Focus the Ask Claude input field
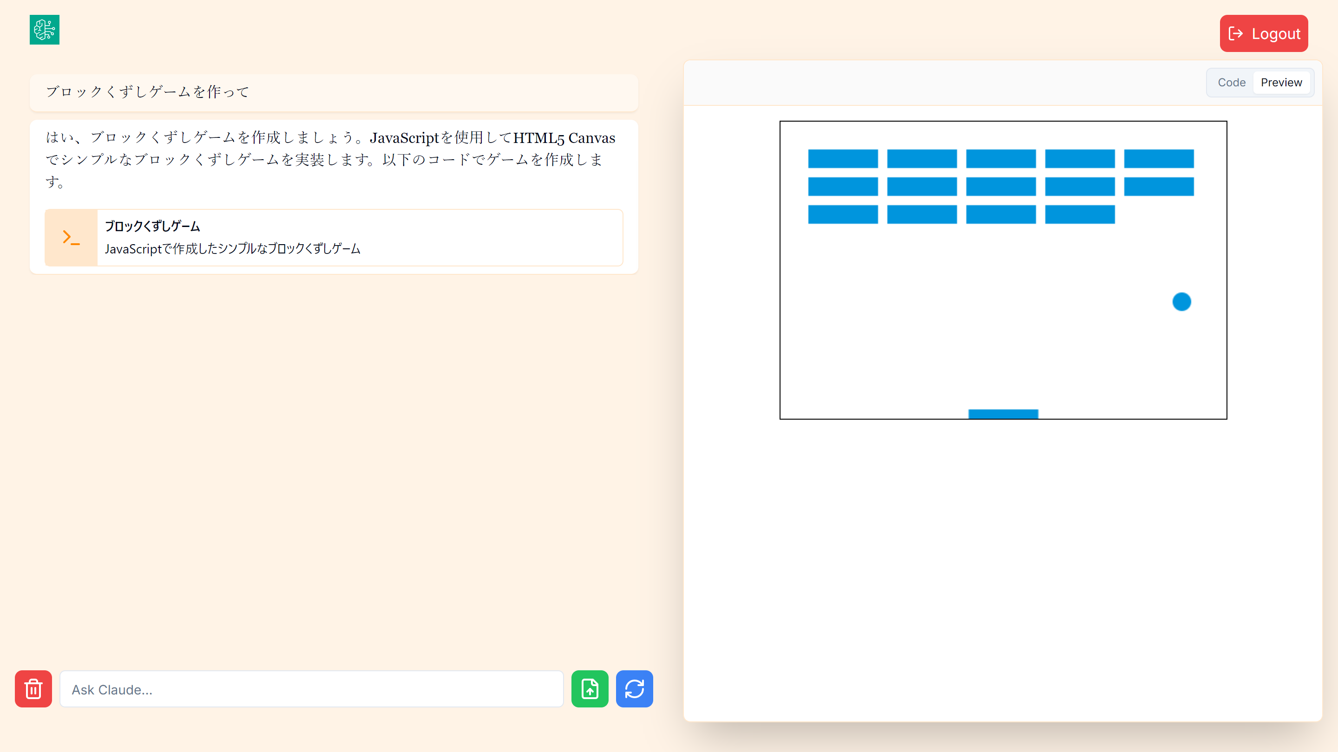Screen dimensions: 1338x752 pyautogui.click(x=312, y=689)
